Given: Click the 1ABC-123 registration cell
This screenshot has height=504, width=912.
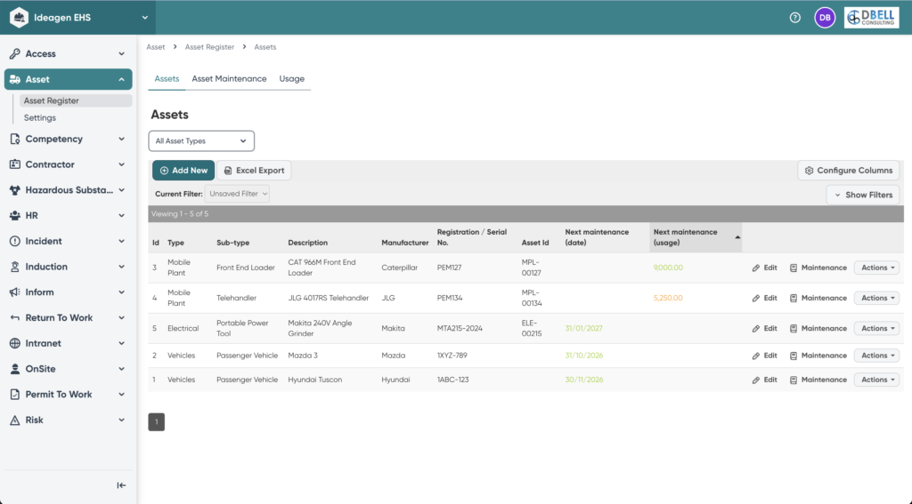Looking at the screenshot, I should 452,380.
